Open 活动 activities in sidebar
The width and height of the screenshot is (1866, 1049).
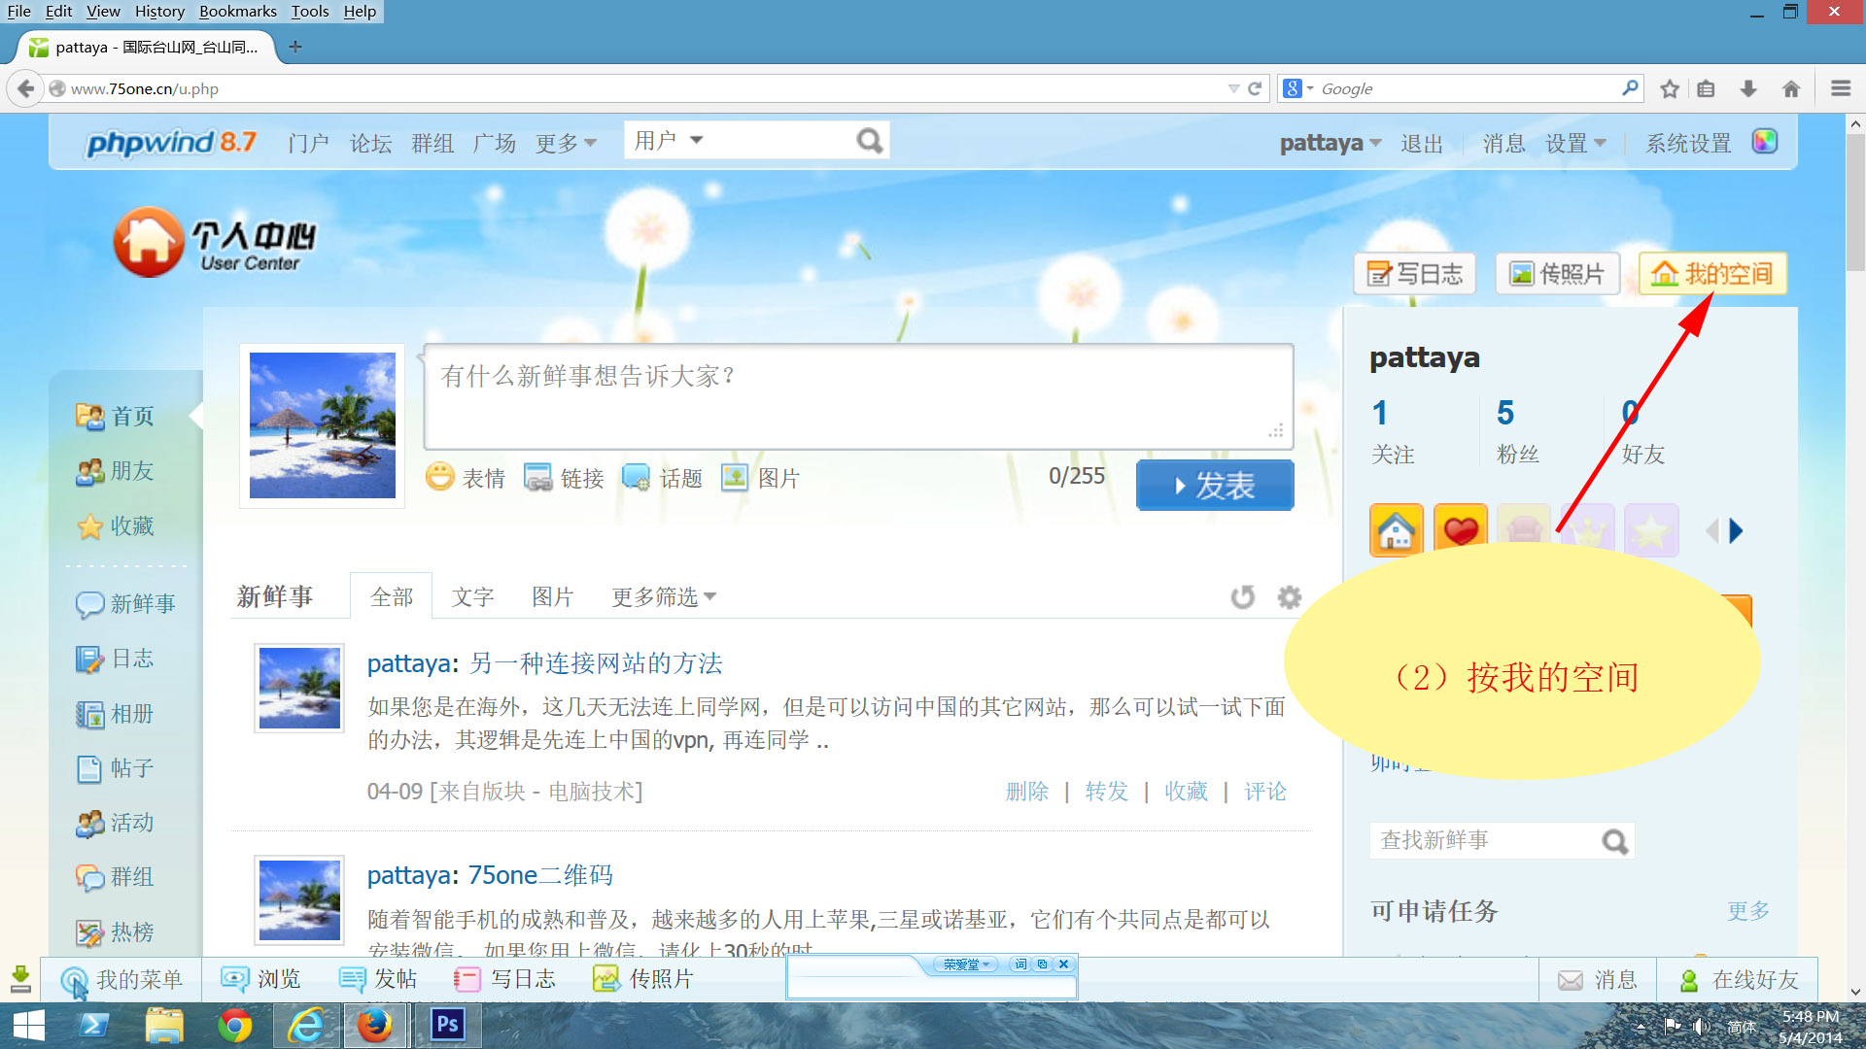[115, 823]
